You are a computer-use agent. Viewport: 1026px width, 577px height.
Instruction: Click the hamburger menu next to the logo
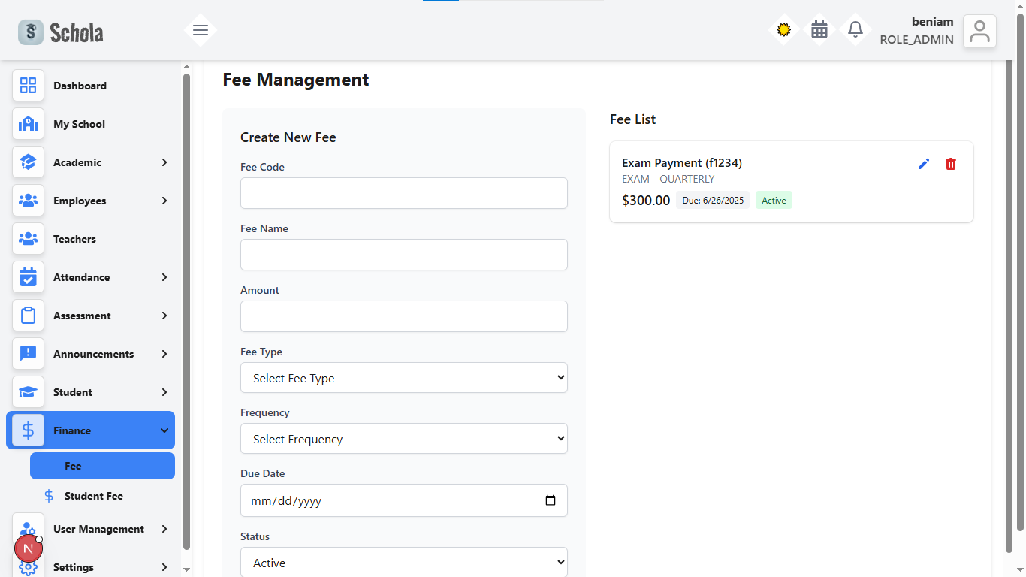point(200,29)
